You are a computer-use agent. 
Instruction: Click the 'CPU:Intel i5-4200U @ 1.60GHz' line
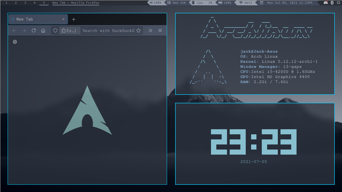click(278, 72)
